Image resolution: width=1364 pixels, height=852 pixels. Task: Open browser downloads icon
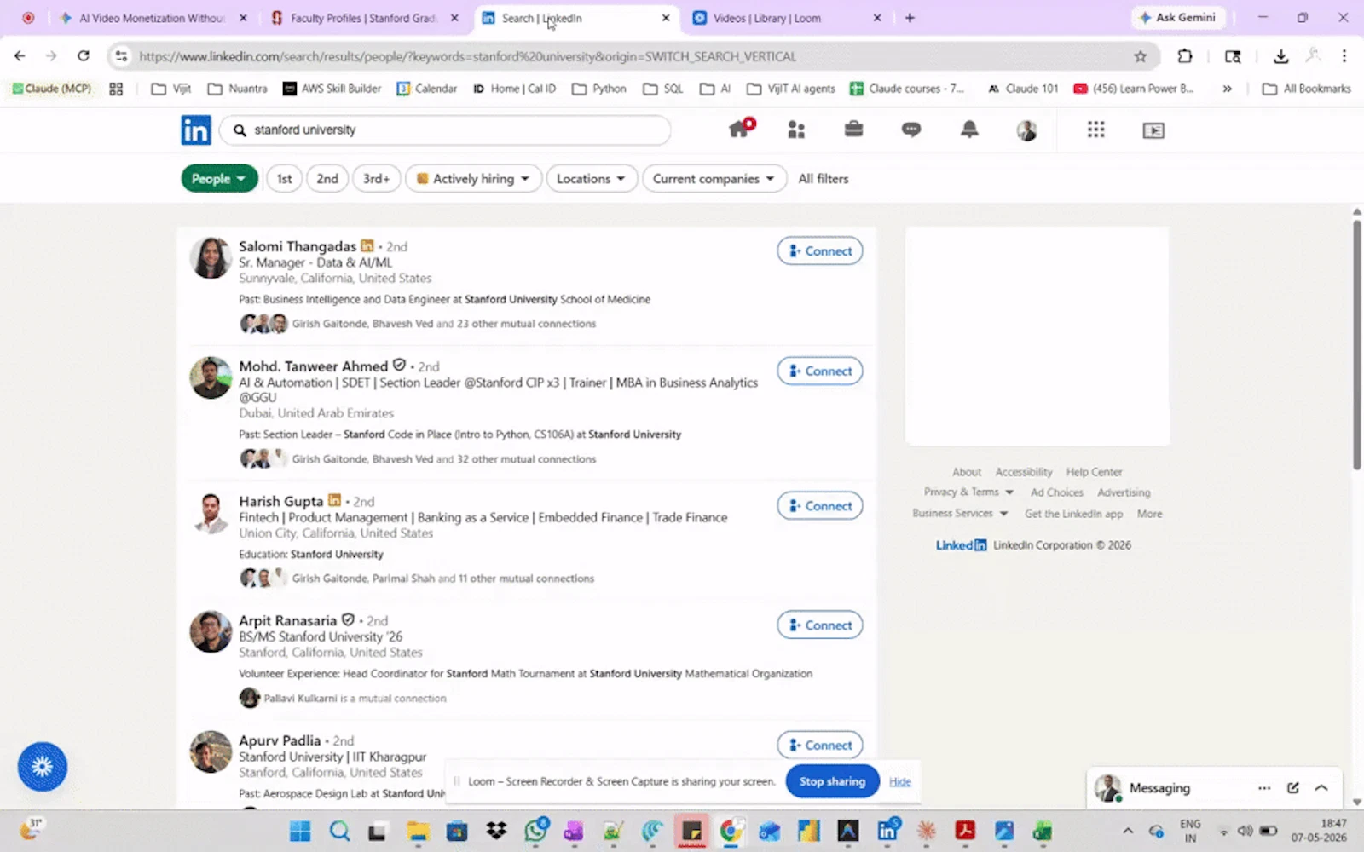(x=1280, y=56)
